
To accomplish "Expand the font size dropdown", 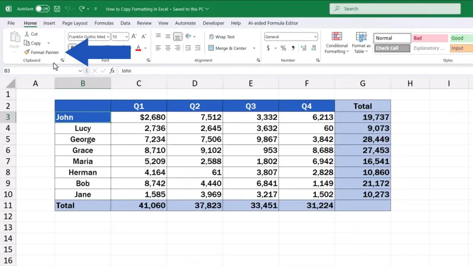I will [x=127, y=36].
